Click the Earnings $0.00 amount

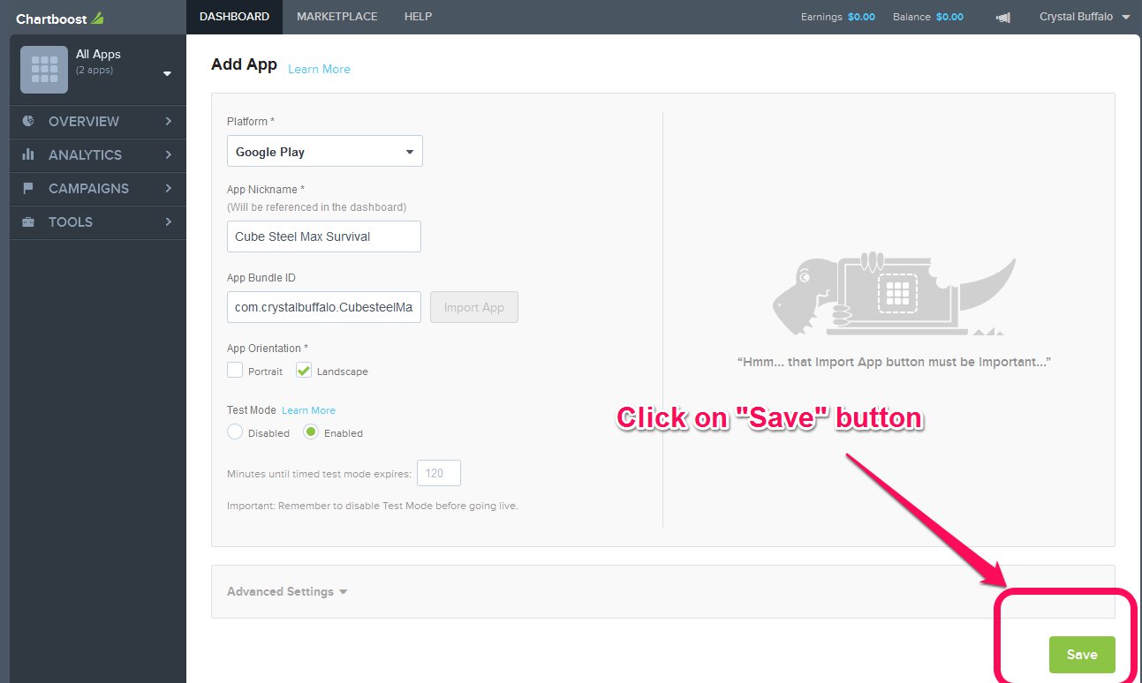coord(861,17)
